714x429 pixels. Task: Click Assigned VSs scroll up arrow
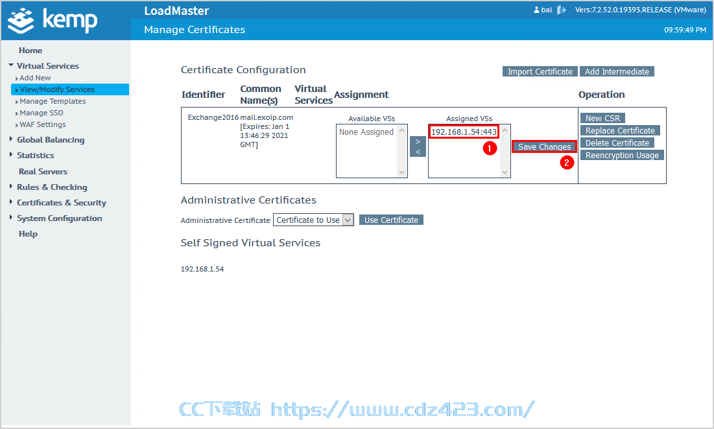505,130
